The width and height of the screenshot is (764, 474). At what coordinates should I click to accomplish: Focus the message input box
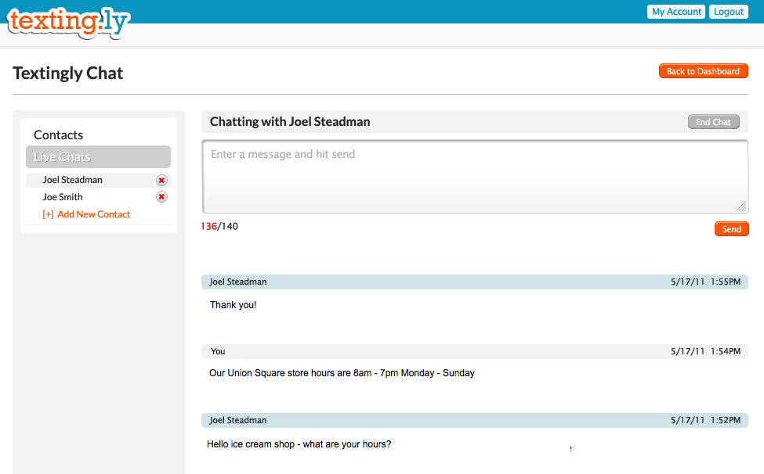tap(475, 177)
